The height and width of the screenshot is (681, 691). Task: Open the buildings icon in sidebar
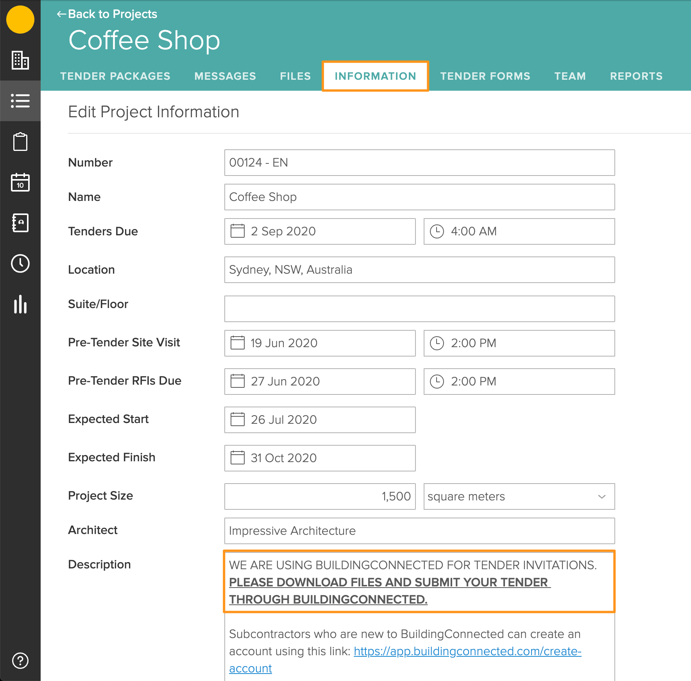tap(20, 60)
